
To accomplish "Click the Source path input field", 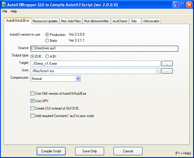I will [104, 48].
